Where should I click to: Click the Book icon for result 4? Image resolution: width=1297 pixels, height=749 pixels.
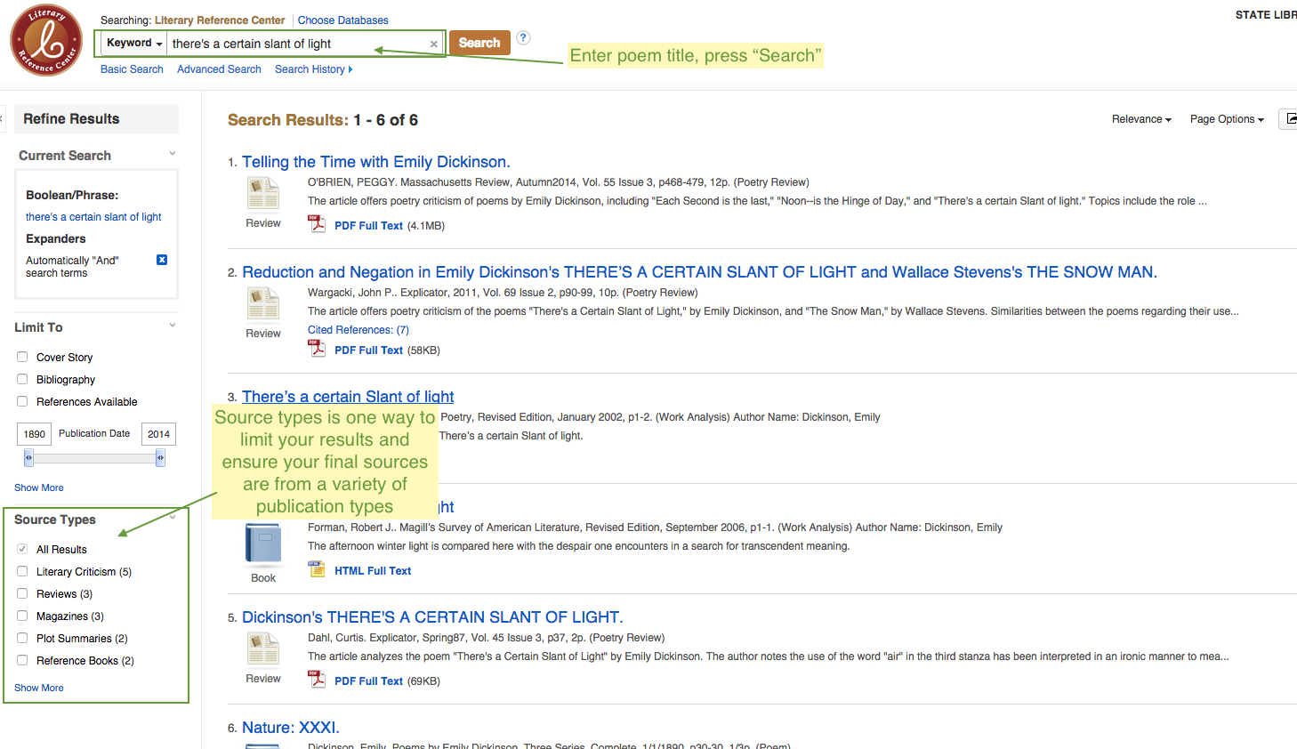[x=263, y=544]
